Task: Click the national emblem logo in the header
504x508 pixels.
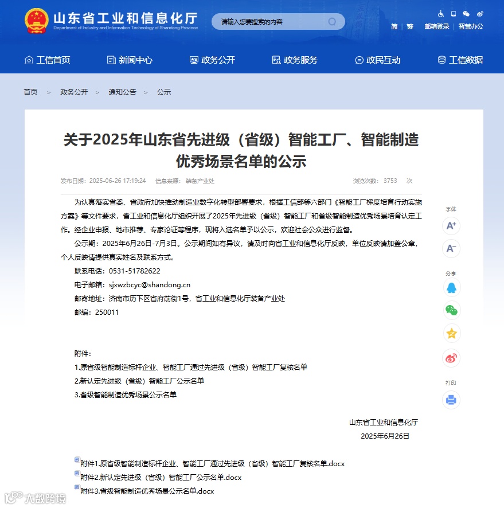Action: (36, 21)
